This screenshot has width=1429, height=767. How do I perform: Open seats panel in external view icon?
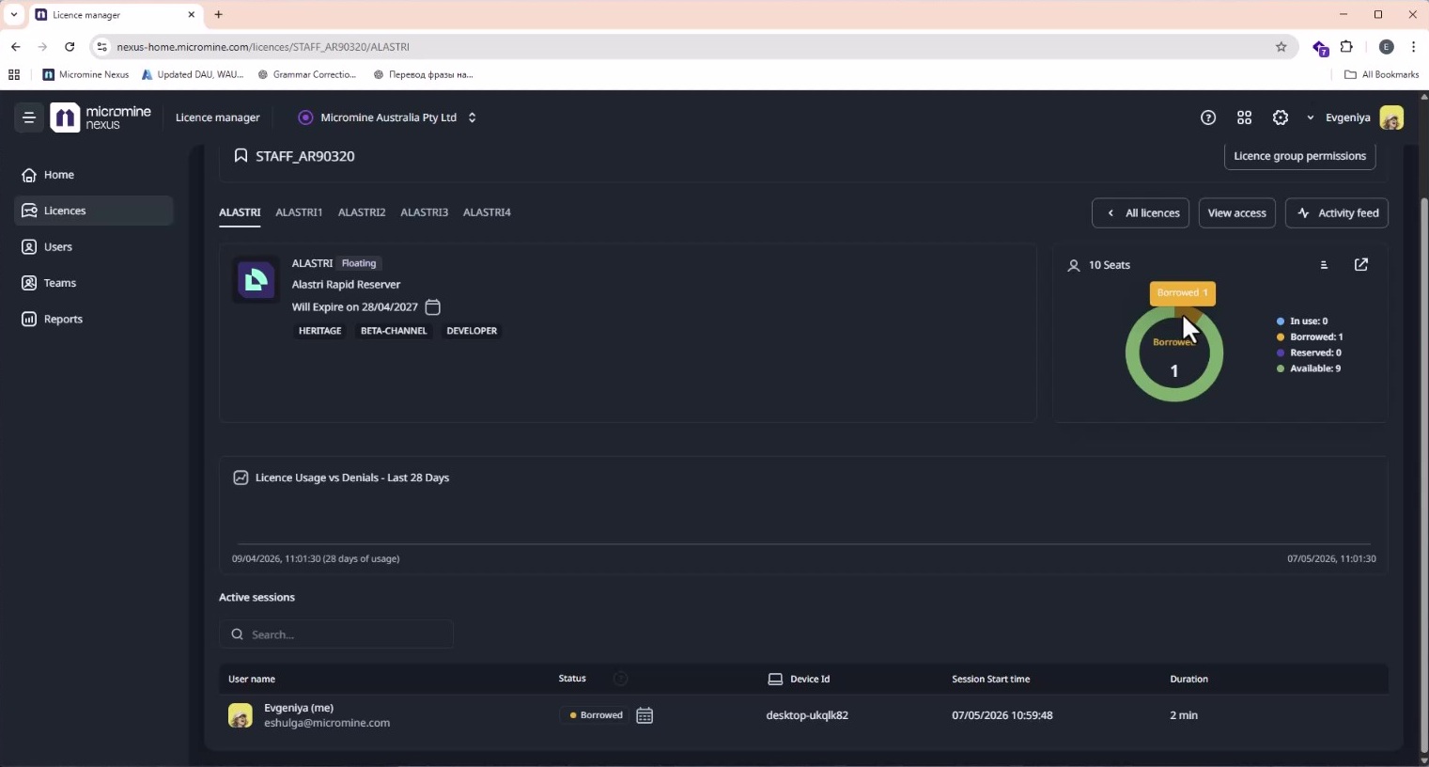click(x=1361, y=265)
